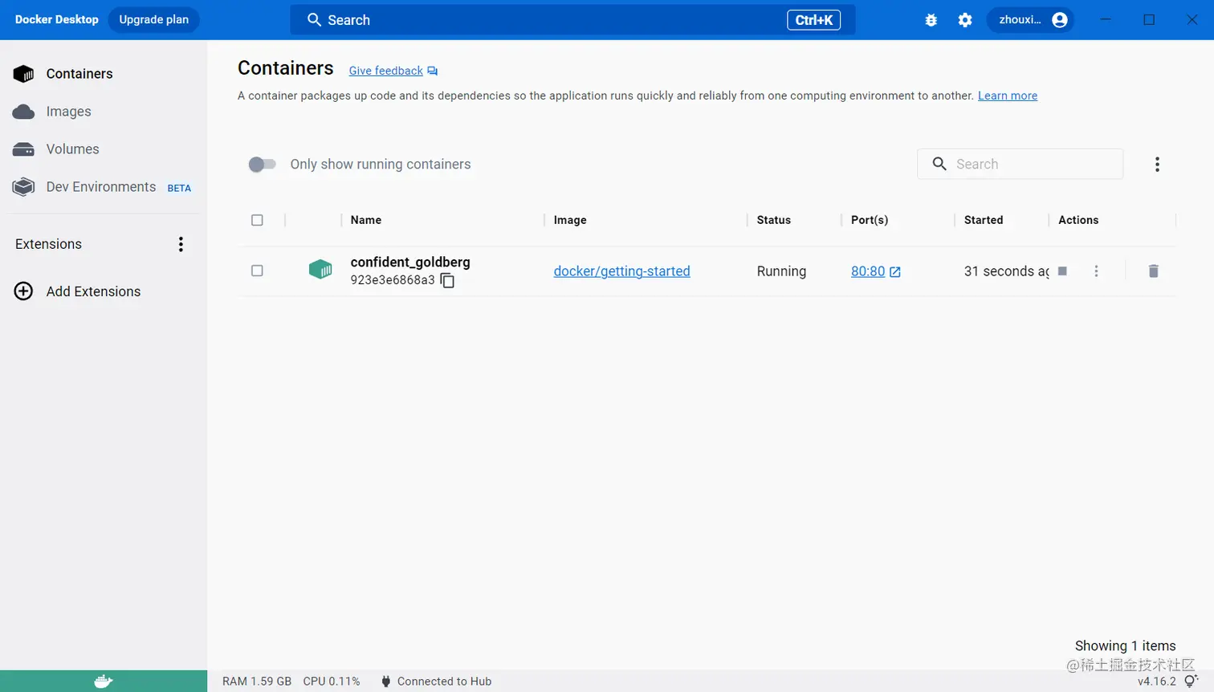Open the Extensions options kebab menu
This screenshot has height=692, width=1214.
181,244
